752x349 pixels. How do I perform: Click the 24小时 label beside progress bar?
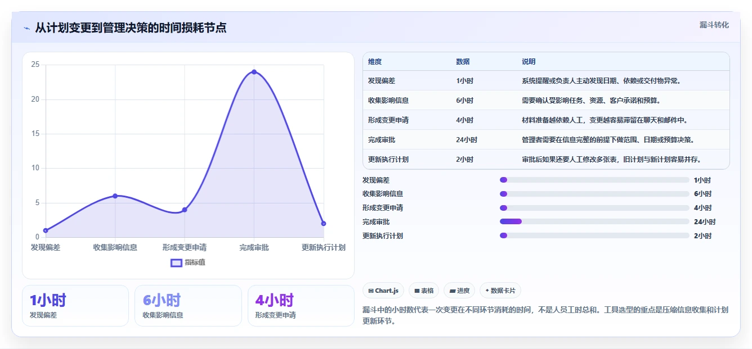(x=705, y=222)
